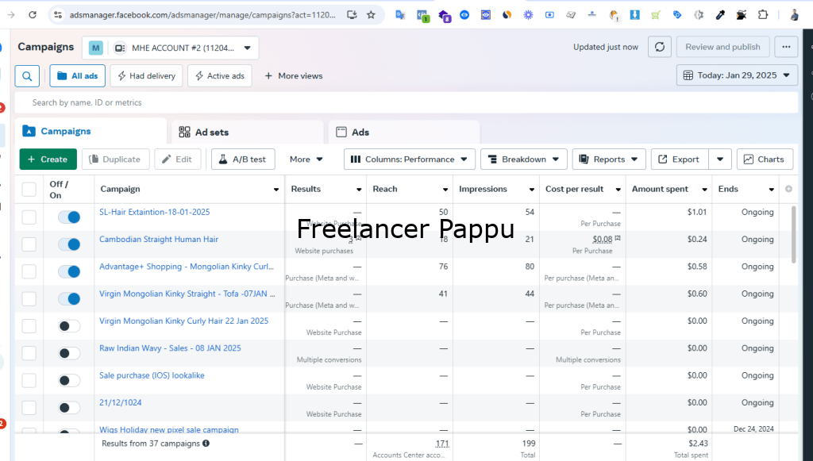The width and height of the screenshot is (813, 461).
Task: Click the campaign table vertical scrollbar
Action: [x=793, y=234]
